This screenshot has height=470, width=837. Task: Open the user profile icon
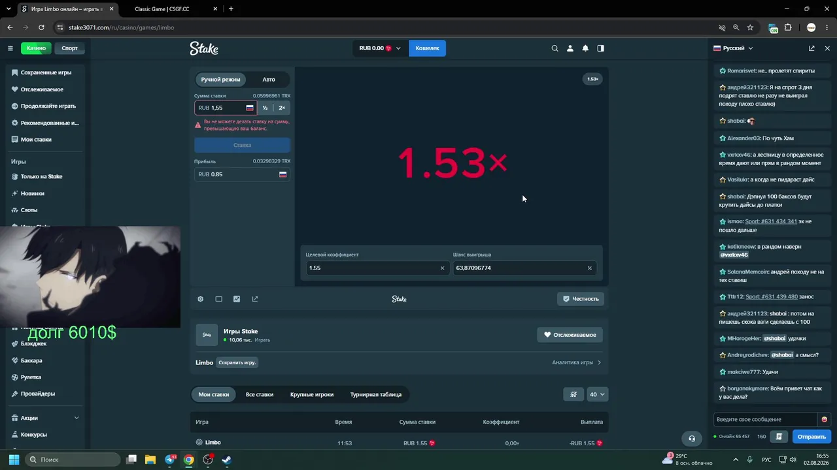point(570,48)
